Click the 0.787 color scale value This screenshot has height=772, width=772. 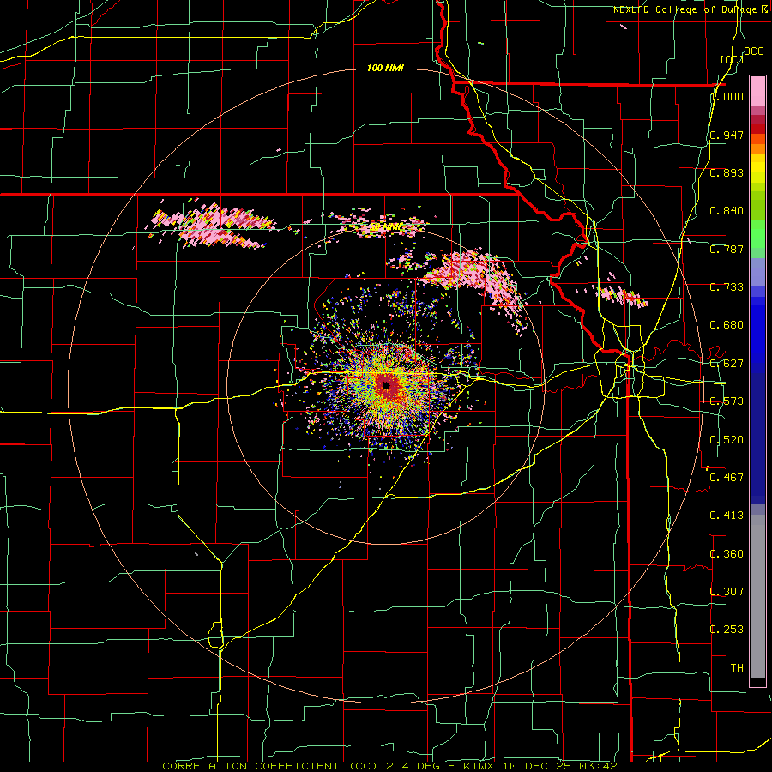[727, 249]
